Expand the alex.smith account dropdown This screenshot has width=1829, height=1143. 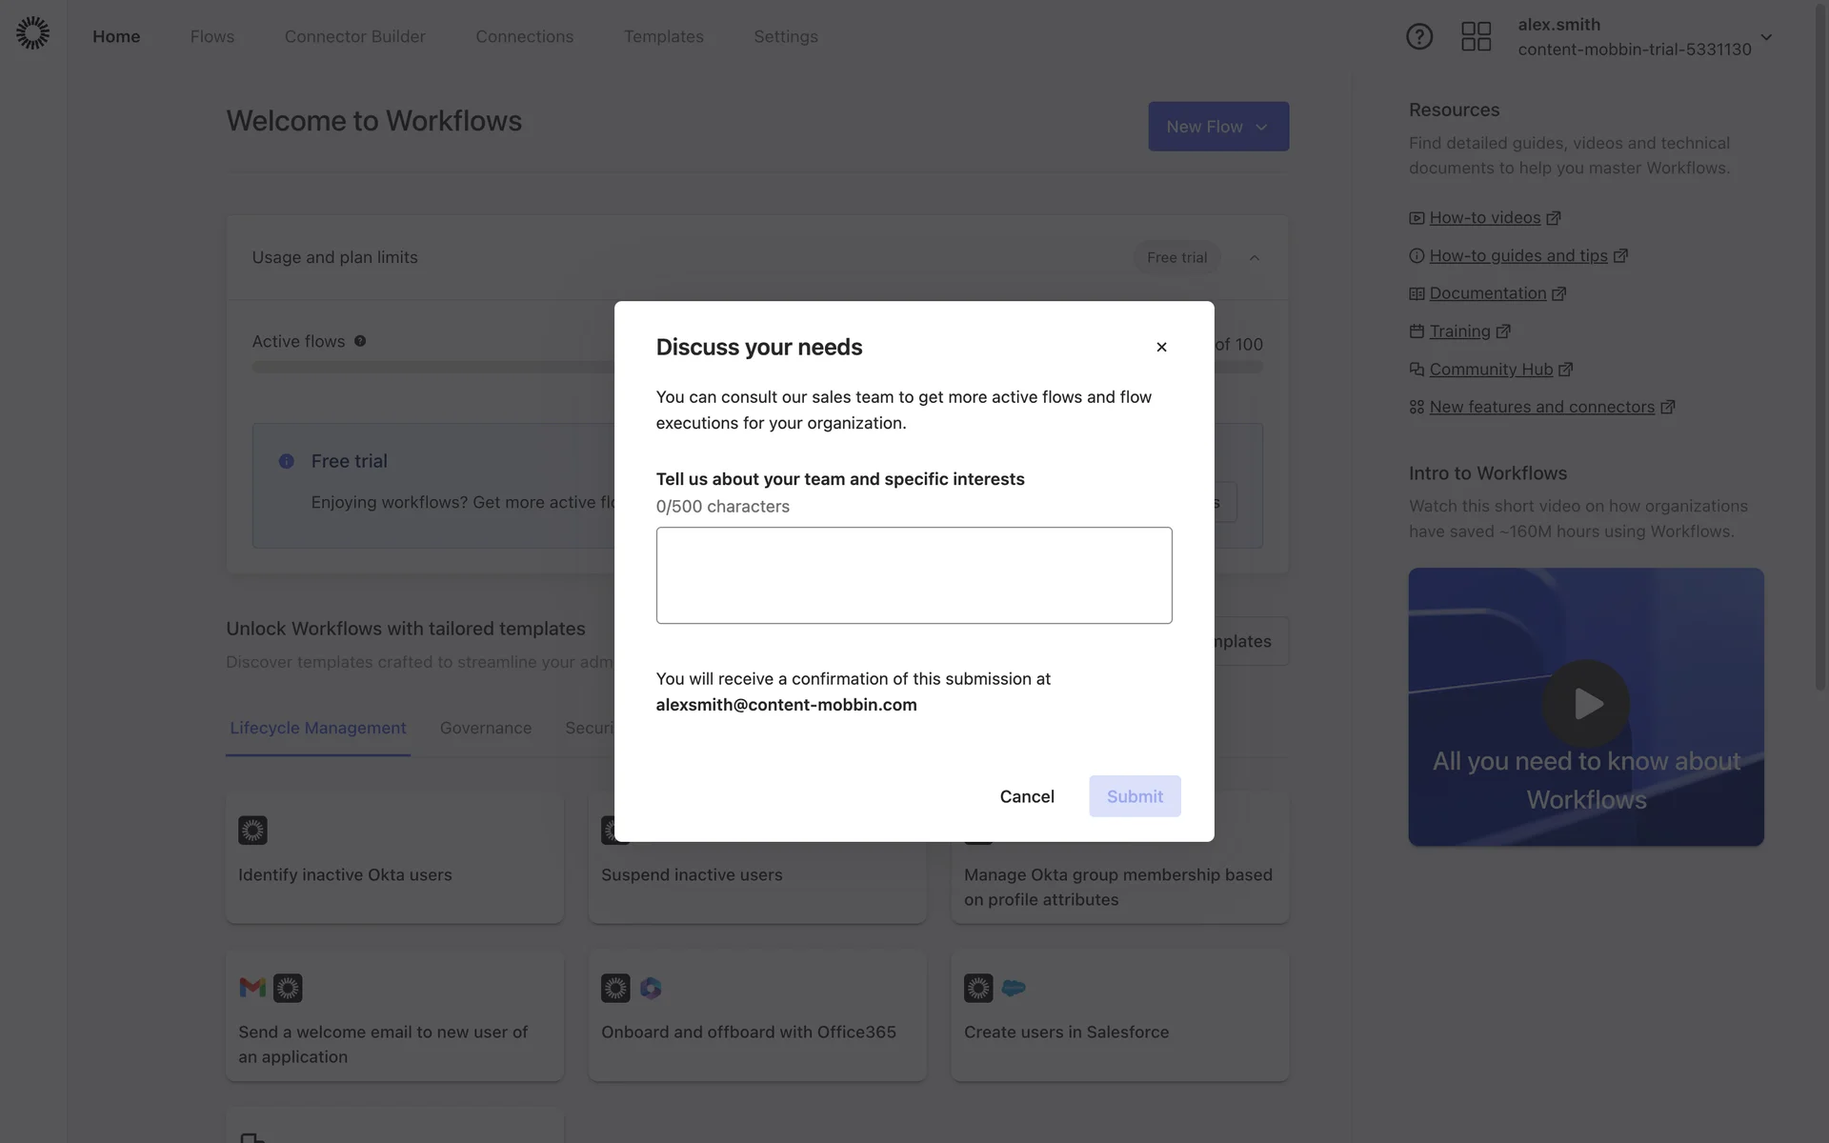(1766, 37)
